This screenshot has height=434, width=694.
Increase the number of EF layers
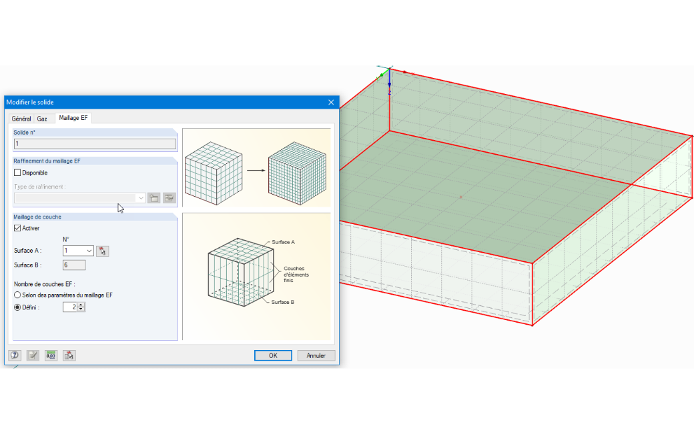click(81, 305)
